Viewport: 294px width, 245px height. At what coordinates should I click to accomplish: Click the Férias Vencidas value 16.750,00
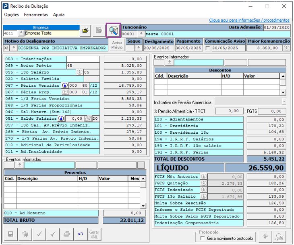(x=125, y=86)
